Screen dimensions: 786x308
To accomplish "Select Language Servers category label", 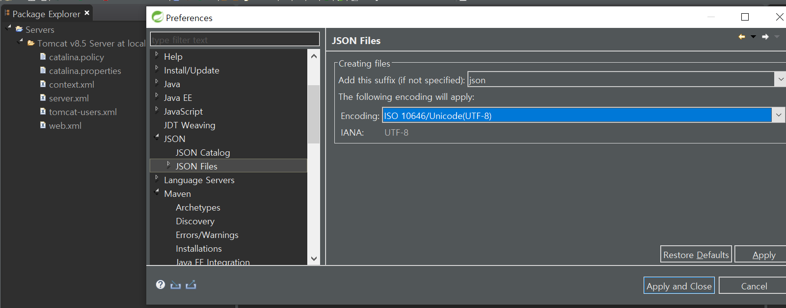I will (x=199, y=180).
